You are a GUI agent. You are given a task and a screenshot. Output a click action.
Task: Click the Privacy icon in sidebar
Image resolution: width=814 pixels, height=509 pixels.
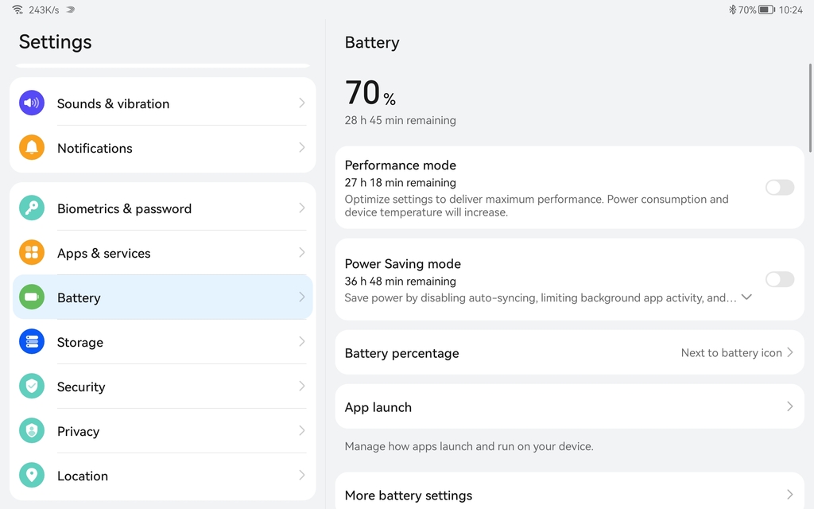32,431
